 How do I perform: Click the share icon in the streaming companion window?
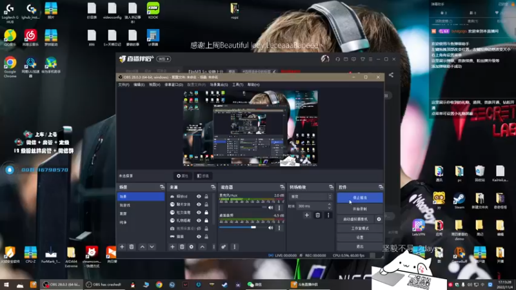tap(391, 75)
